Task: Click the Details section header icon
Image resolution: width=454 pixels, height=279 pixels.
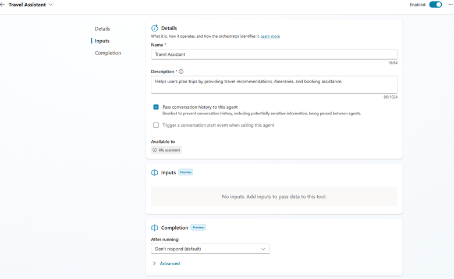Action: click(x=155, y=28)
